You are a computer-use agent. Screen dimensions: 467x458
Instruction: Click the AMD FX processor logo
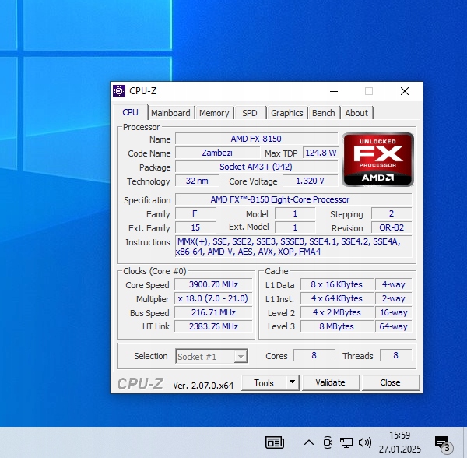point(377,159)
